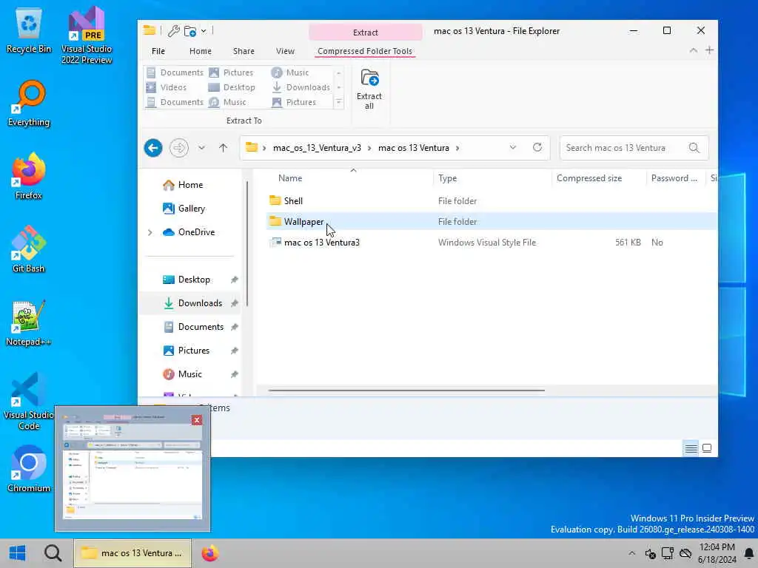Expand the Extract To gallery list
The width and height of the screenshot is (758, 568).
[339, 102]
